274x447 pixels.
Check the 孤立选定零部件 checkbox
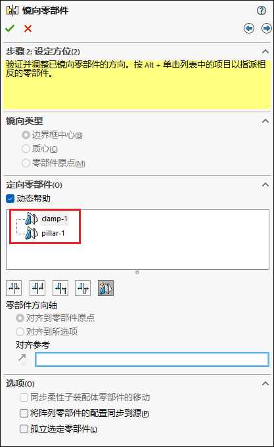coord(24,429)
